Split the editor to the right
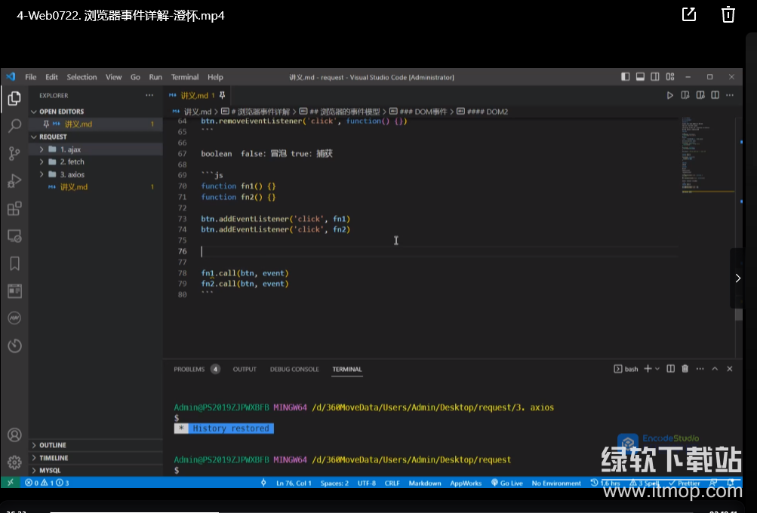The image size is (757, 513). (x=715, y=95)
